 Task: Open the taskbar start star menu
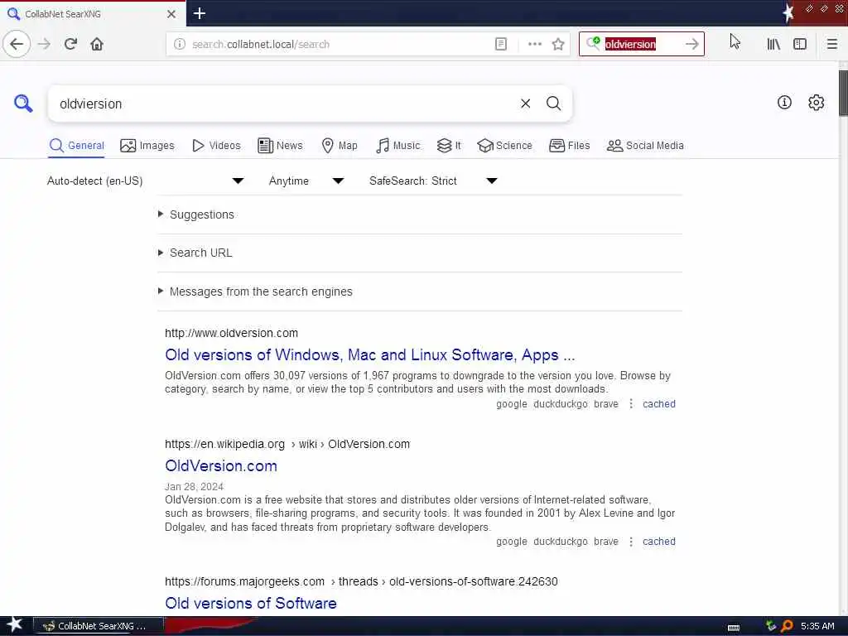(15, 625)
